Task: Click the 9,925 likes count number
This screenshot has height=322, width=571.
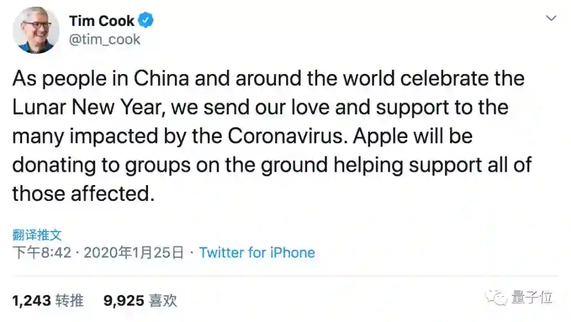Action: click(x=124, y=301)
